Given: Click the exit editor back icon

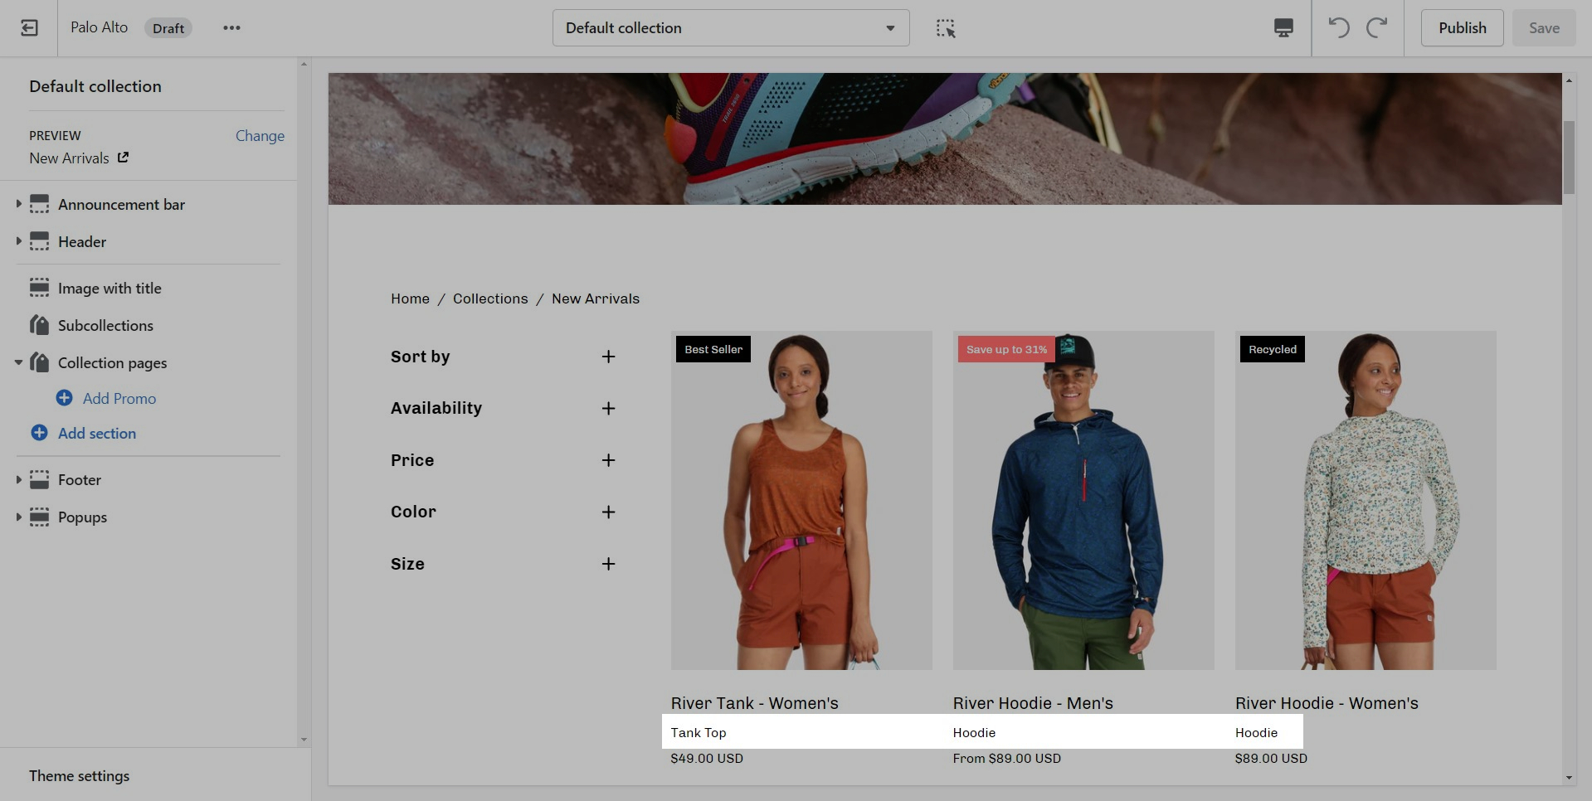Looking at the screenshot, I should [29, 28].
